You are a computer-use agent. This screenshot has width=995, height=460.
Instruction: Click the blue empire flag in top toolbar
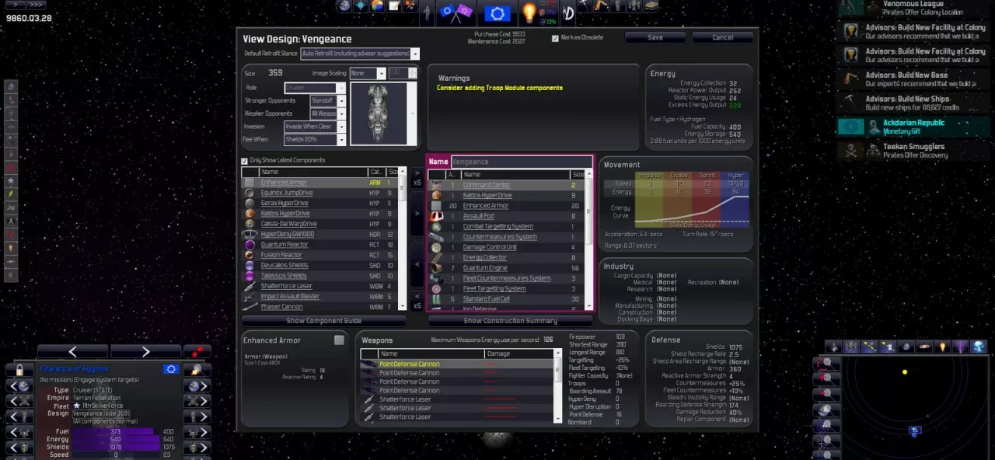497,13
